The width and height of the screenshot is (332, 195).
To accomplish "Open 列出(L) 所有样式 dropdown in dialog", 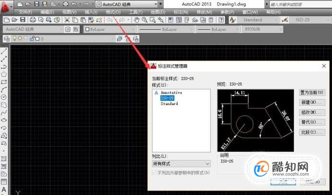I will click(x=181, y=164).
